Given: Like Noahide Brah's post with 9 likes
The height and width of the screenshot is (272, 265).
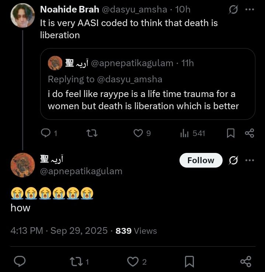Looking at the screenshot, I should [x=138, y=133].
